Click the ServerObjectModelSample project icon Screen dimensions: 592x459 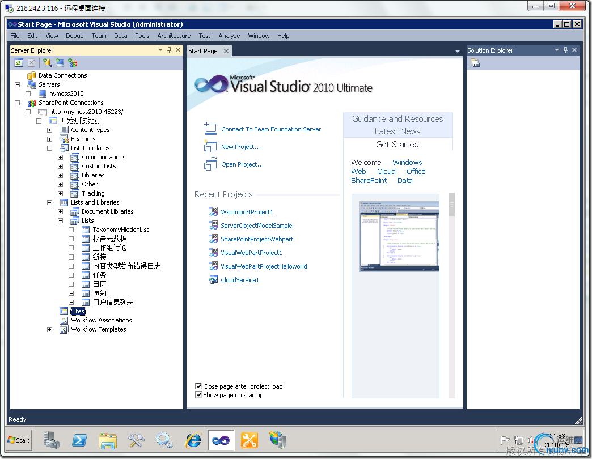213,225
